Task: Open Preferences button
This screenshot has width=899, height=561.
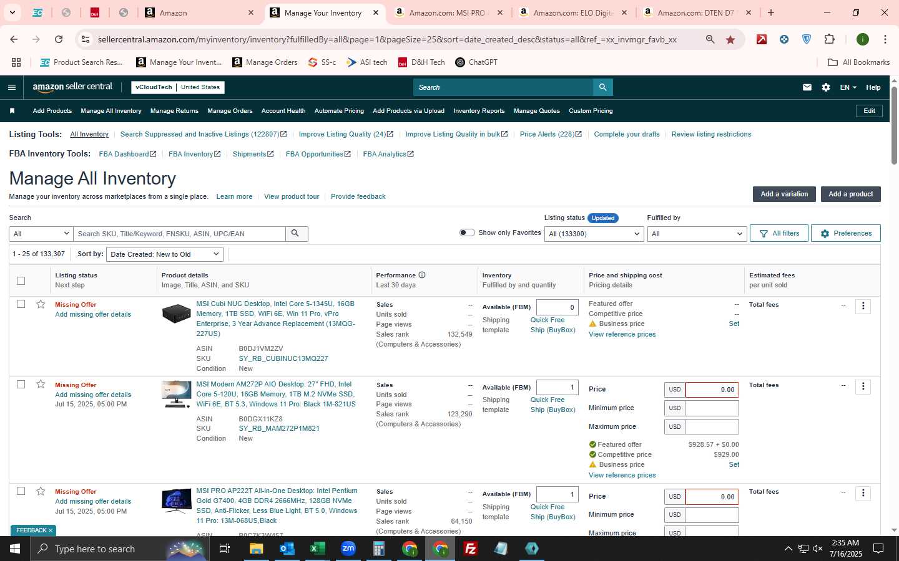Action: 846,233
